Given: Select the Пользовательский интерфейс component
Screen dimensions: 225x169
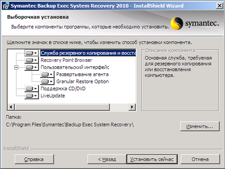Looking at the screenshot, I should (75, 67).
